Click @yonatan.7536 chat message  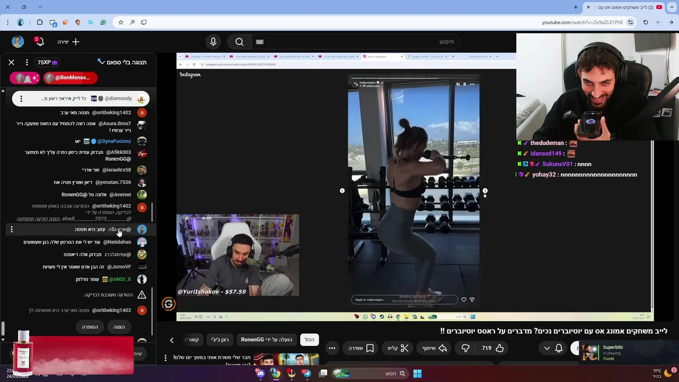click(x=92, y=182)
